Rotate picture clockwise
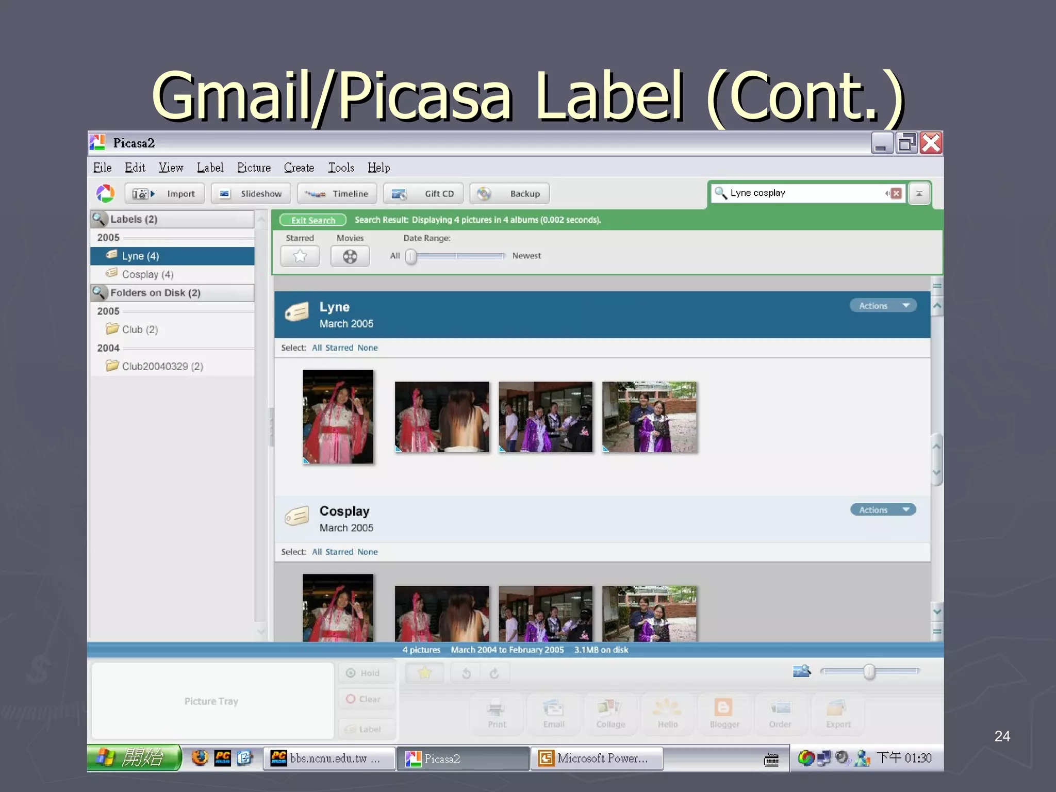 pos(494,673)
